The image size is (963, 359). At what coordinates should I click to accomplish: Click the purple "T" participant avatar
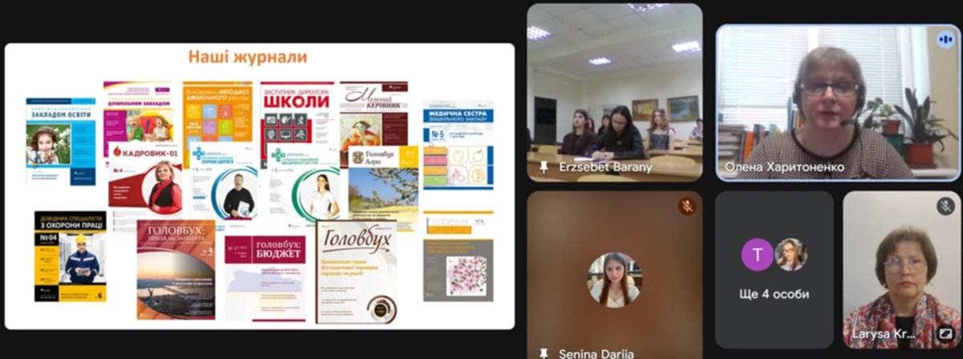point(757,255)
